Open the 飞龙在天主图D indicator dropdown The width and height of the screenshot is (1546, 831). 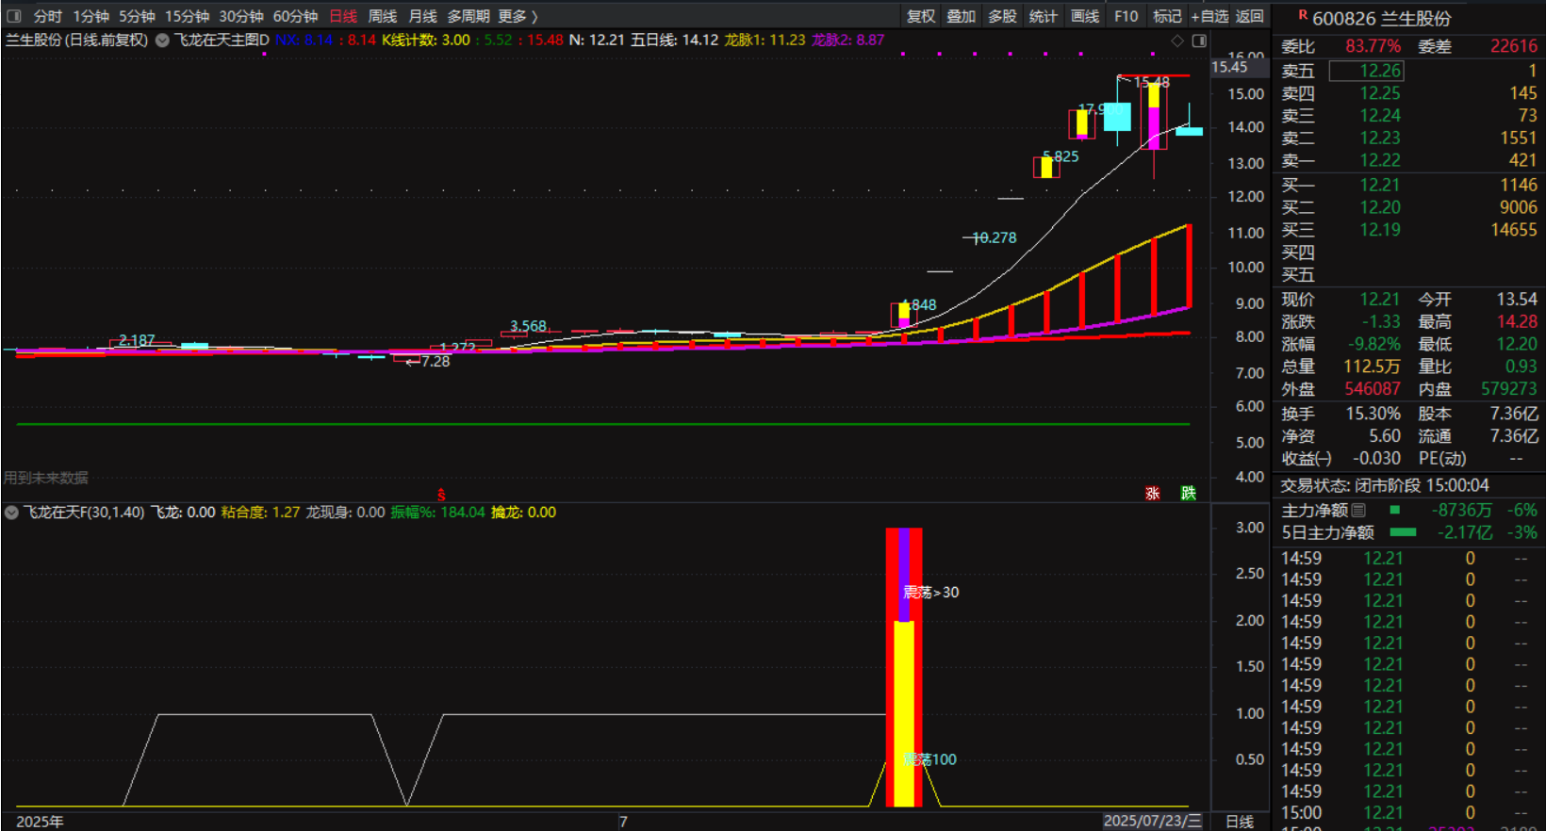[163, 41]
